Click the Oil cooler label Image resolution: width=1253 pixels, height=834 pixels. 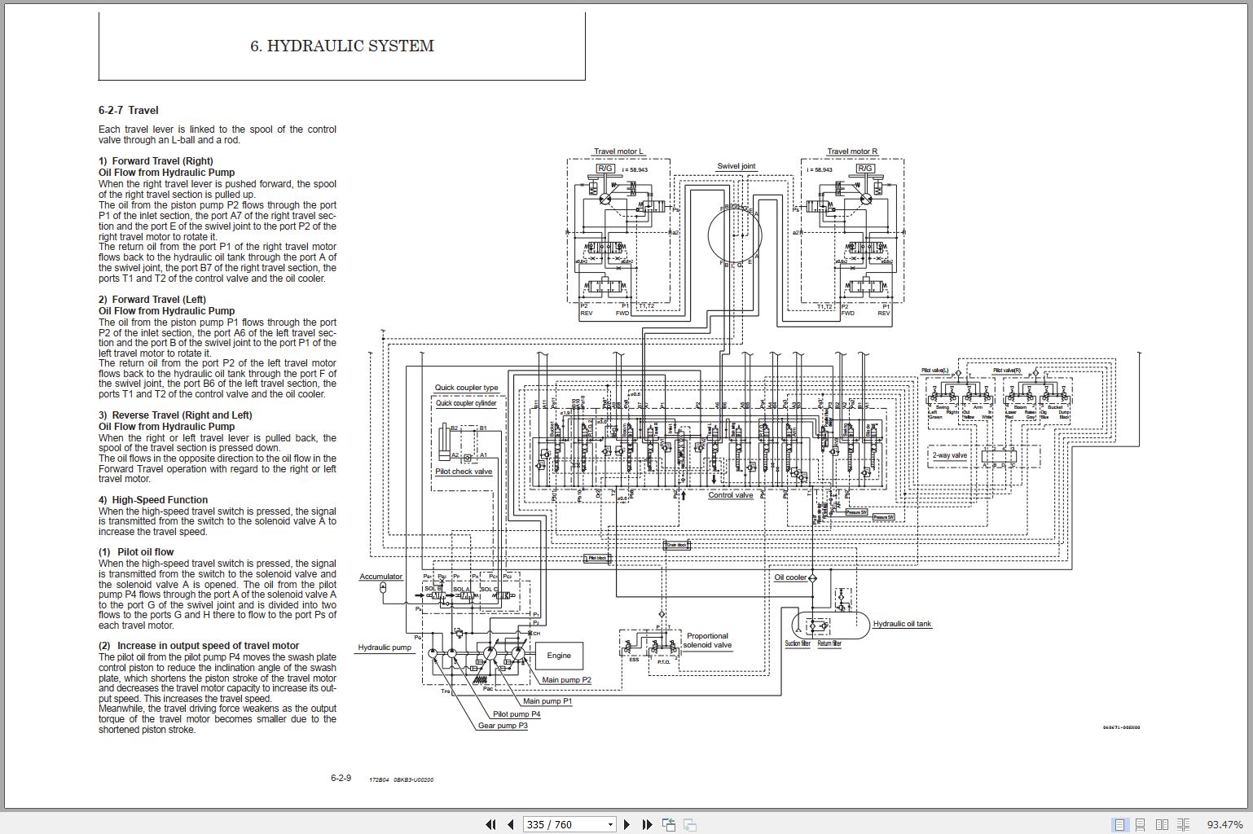[x=791, y=577]
